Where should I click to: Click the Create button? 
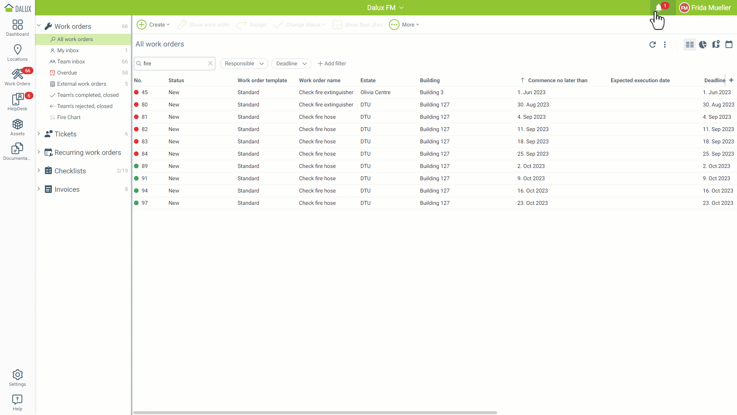(x=153, y=25)
